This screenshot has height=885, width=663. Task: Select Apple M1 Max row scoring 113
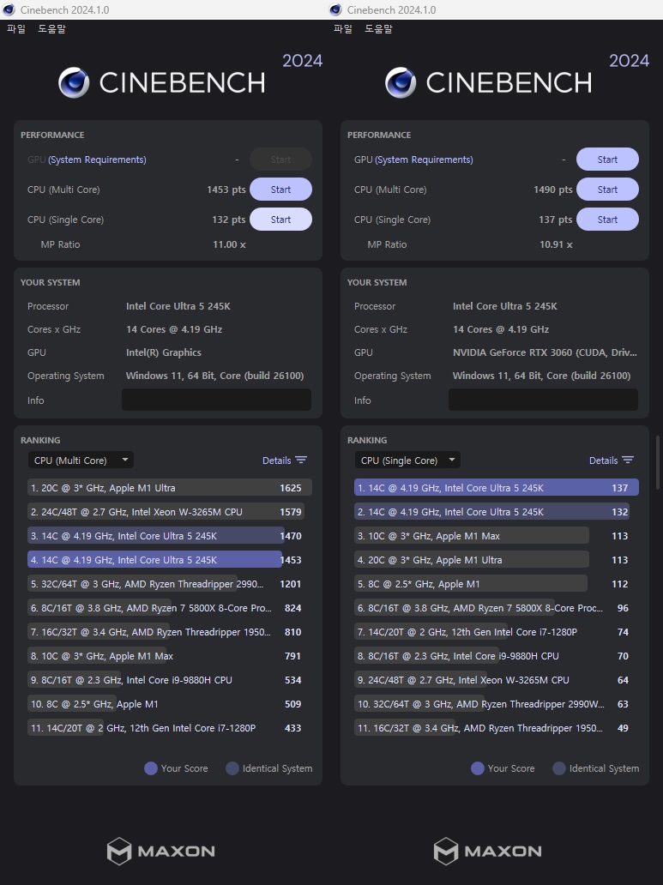pyautogui.click(x=497, y=536)
